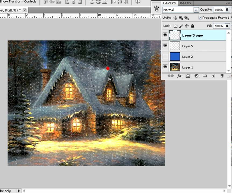
Task: Click the align bottom edges icon
Action: point(59,2)
